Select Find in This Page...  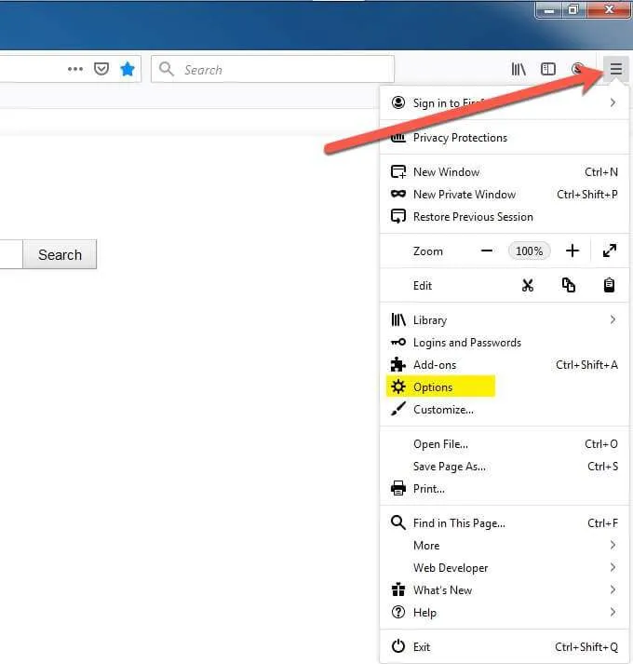tap(504, 523)
